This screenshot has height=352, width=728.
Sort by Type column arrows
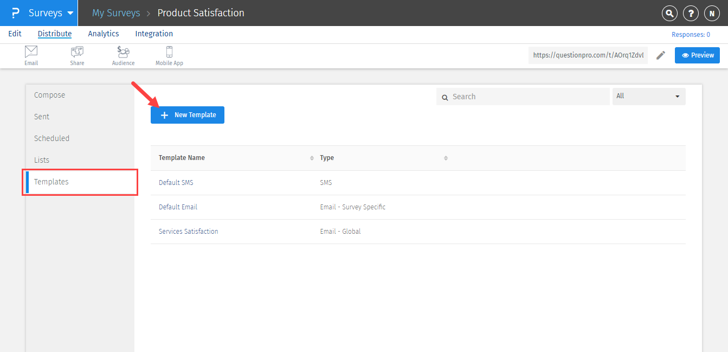click(446, 158)
